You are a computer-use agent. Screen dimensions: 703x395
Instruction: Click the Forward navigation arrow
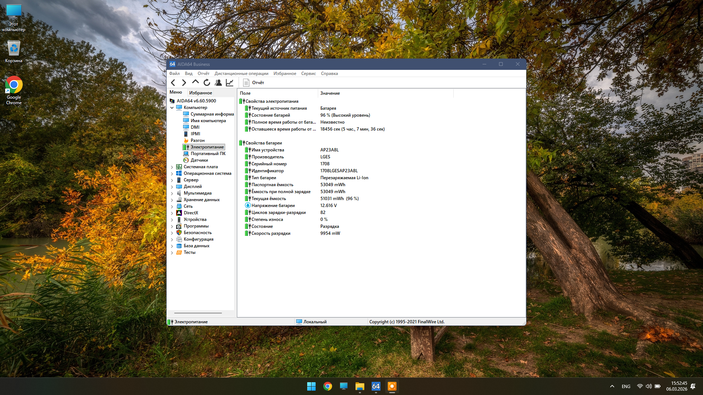184,83
